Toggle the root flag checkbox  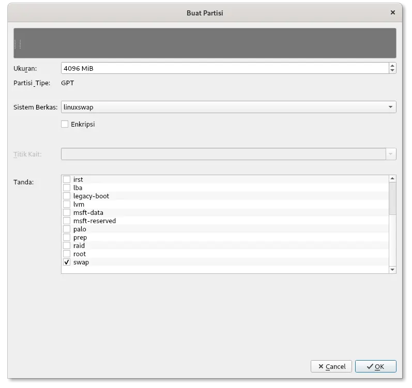67,254
